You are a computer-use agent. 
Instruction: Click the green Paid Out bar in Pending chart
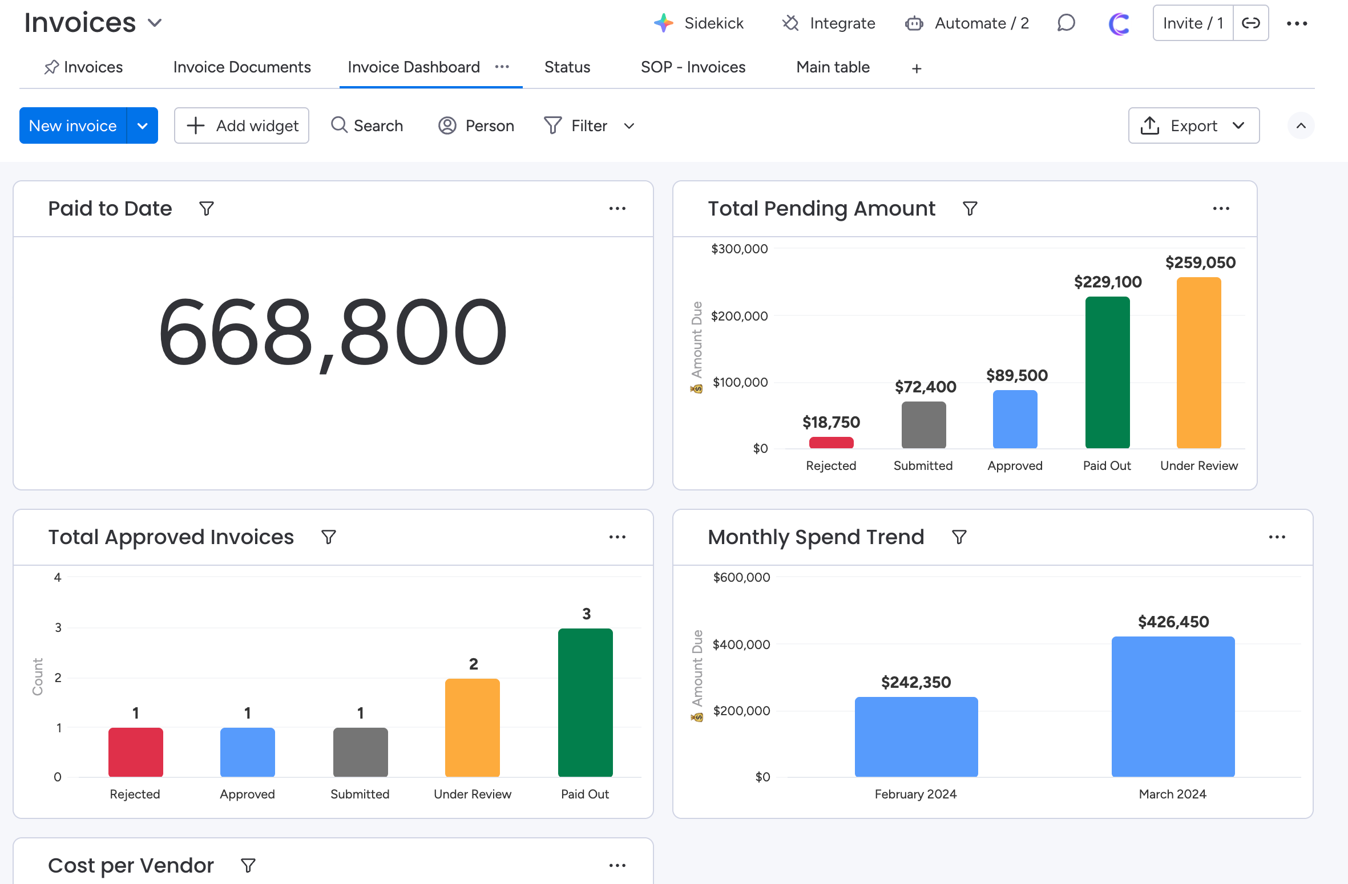1107,372
